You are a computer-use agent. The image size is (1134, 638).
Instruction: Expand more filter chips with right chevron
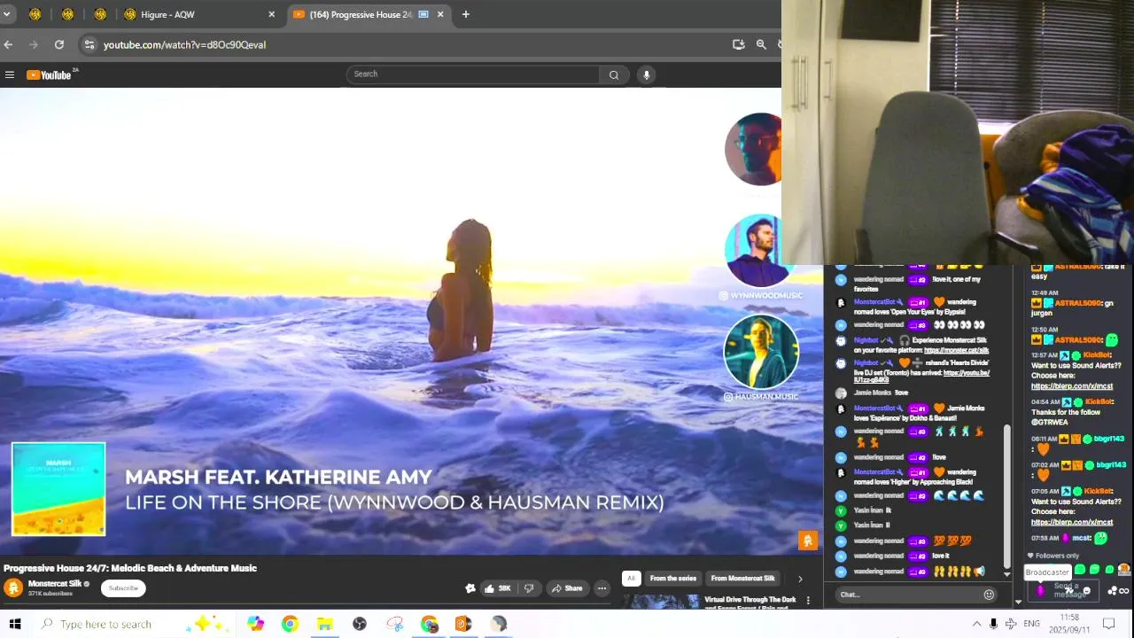(800, 579)
